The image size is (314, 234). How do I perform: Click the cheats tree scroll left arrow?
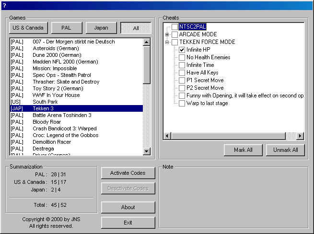coord(167,136)
